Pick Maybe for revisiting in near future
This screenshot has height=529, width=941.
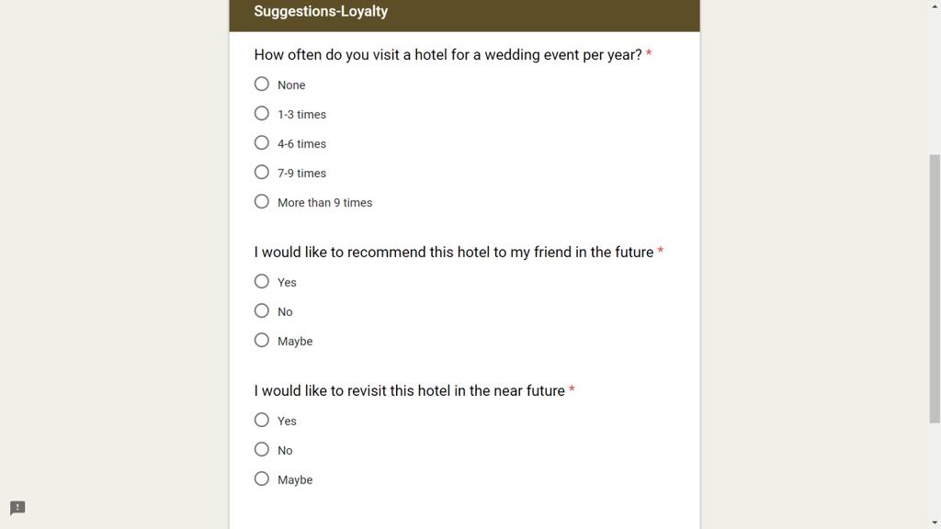point(262,478)
